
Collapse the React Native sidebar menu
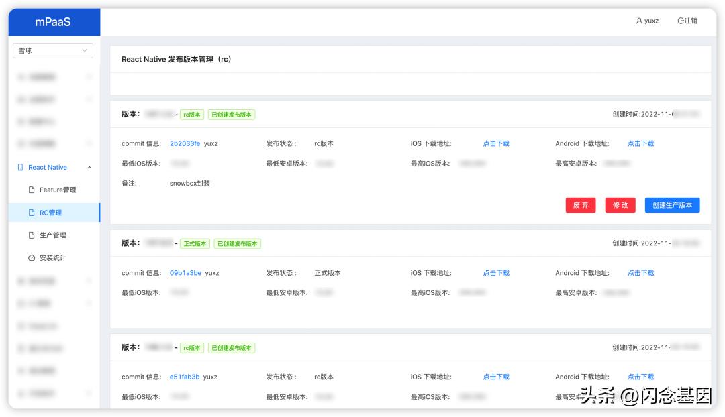pyautogui.click(x=89, y=168)
